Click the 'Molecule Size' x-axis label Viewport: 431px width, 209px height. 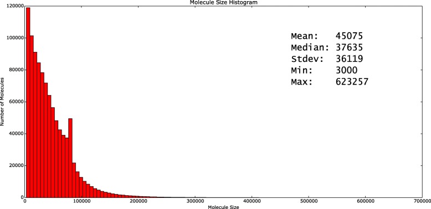(223, 207)
